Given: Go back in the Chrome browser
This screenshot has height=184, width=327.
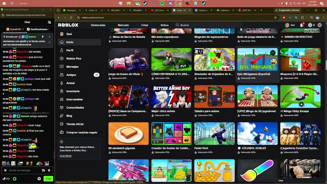Looking at the screenshot, I should pos(59,18).
